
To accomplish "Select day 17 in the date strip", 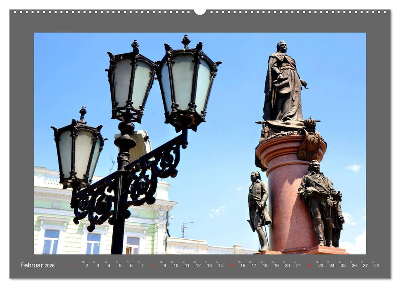I will click(254, 266).
